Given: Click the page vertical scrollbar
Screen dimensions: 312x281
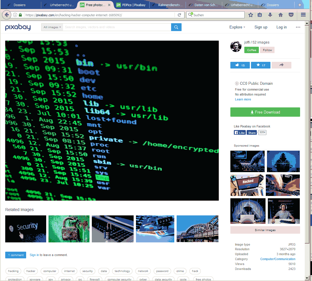Looking at the screenshot, I should [x=307, y=151].
